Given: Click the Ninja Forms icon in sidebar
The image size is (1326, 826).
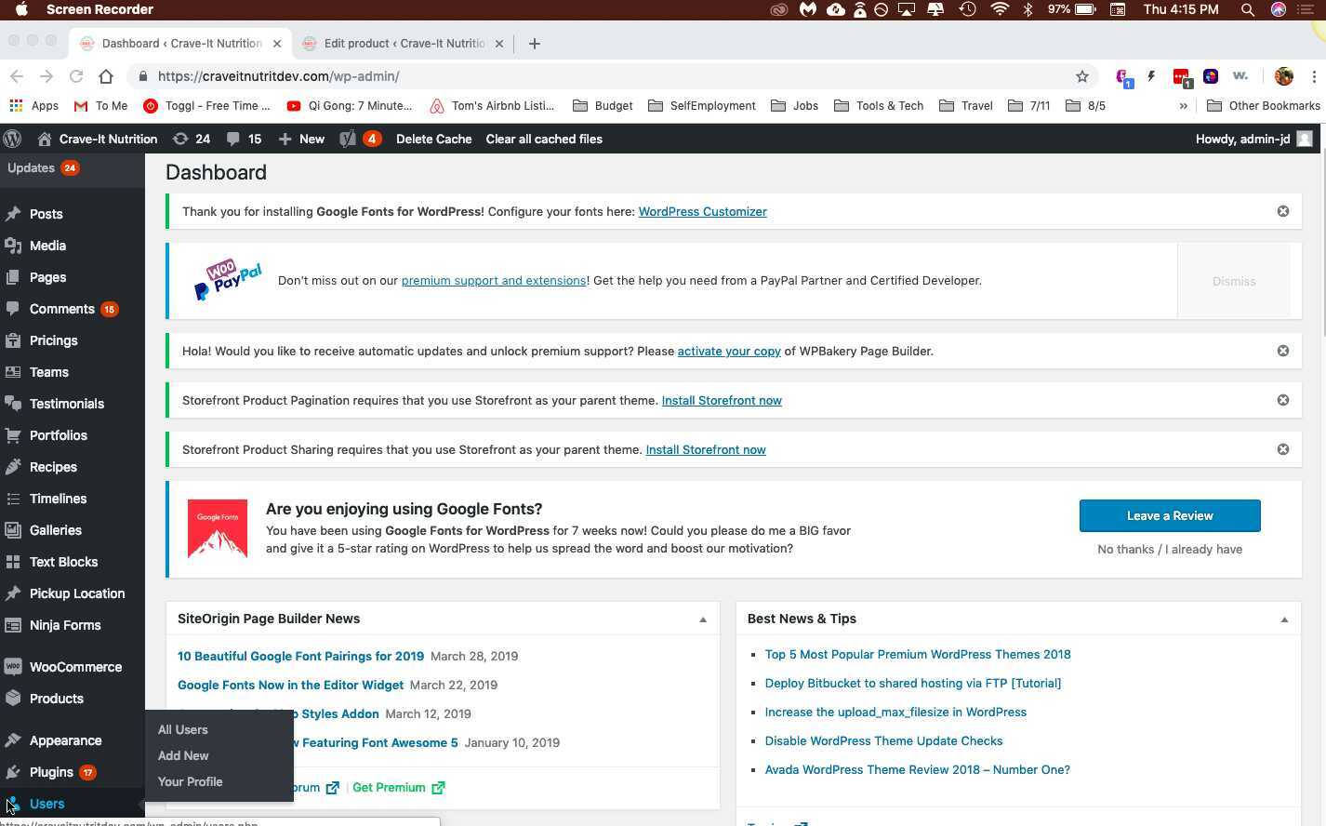Looking at the screenshot, I should [13, 625].
